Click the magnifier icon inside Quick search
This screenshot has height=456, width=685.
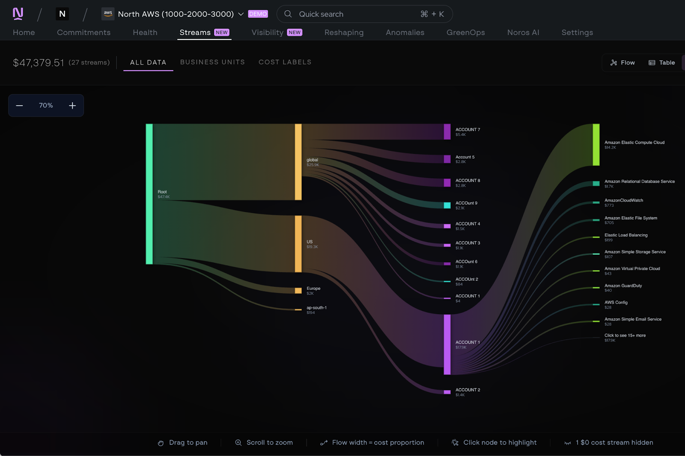tap(288, 14)
